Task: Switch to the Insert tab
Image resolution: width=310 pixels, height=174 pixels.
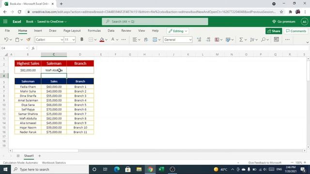Action: pos(38,30)
